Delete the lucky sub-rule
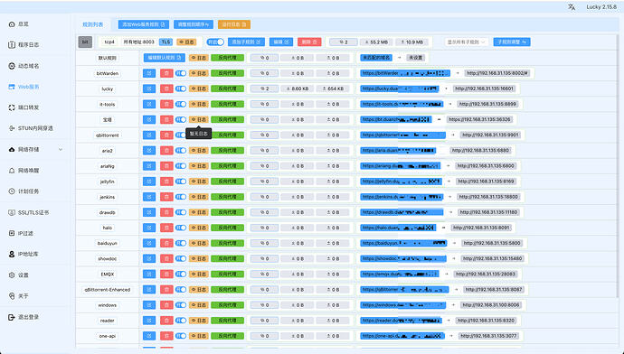Screen dimensions: 624x354 pos(166,89)
